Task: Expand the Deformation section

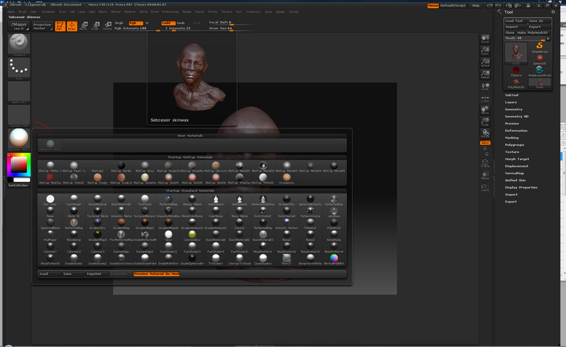Action: point(516,130)
